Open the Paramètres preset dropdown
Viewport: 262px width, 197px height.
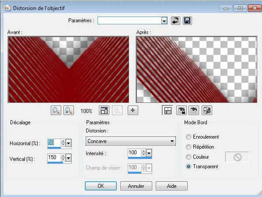[164, 21]
